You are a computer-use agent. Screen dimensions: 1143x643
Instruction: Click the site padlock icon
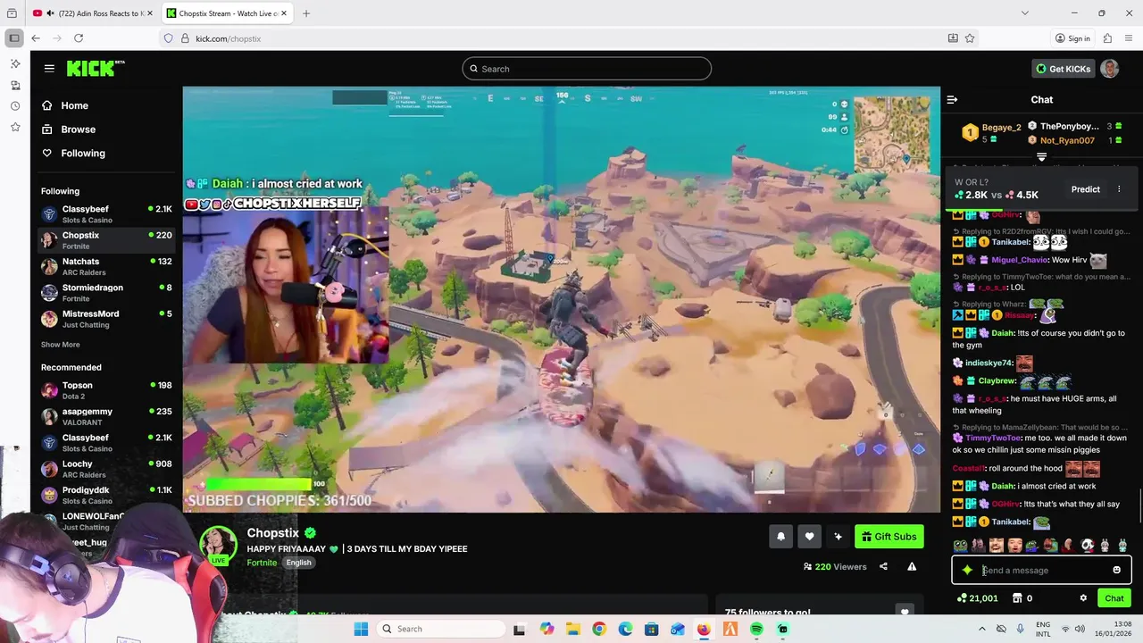pos(186,38)
